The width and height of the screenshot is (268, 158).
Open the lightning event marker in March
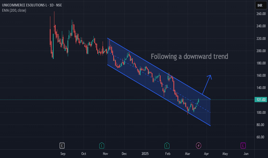[x=198, y=146]
